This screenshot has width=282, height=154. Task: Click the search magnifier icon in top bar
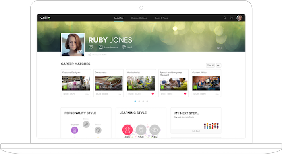tap(225, 18)
